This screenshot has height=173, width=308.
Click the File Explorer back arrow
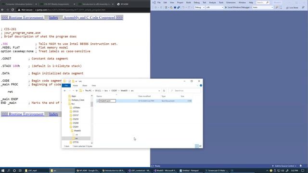click(x=65, y=91)
